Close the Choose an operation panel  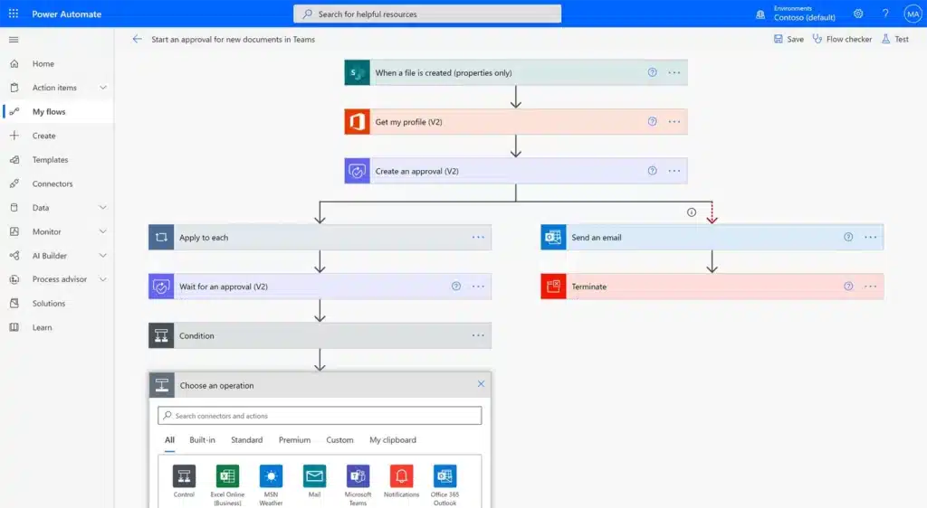pyautogui.click(x=481, y=384)
